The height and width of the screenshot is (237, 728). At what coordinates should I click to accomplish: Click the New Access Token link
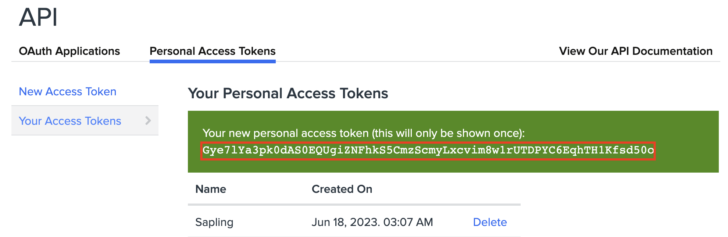(68, 92)
